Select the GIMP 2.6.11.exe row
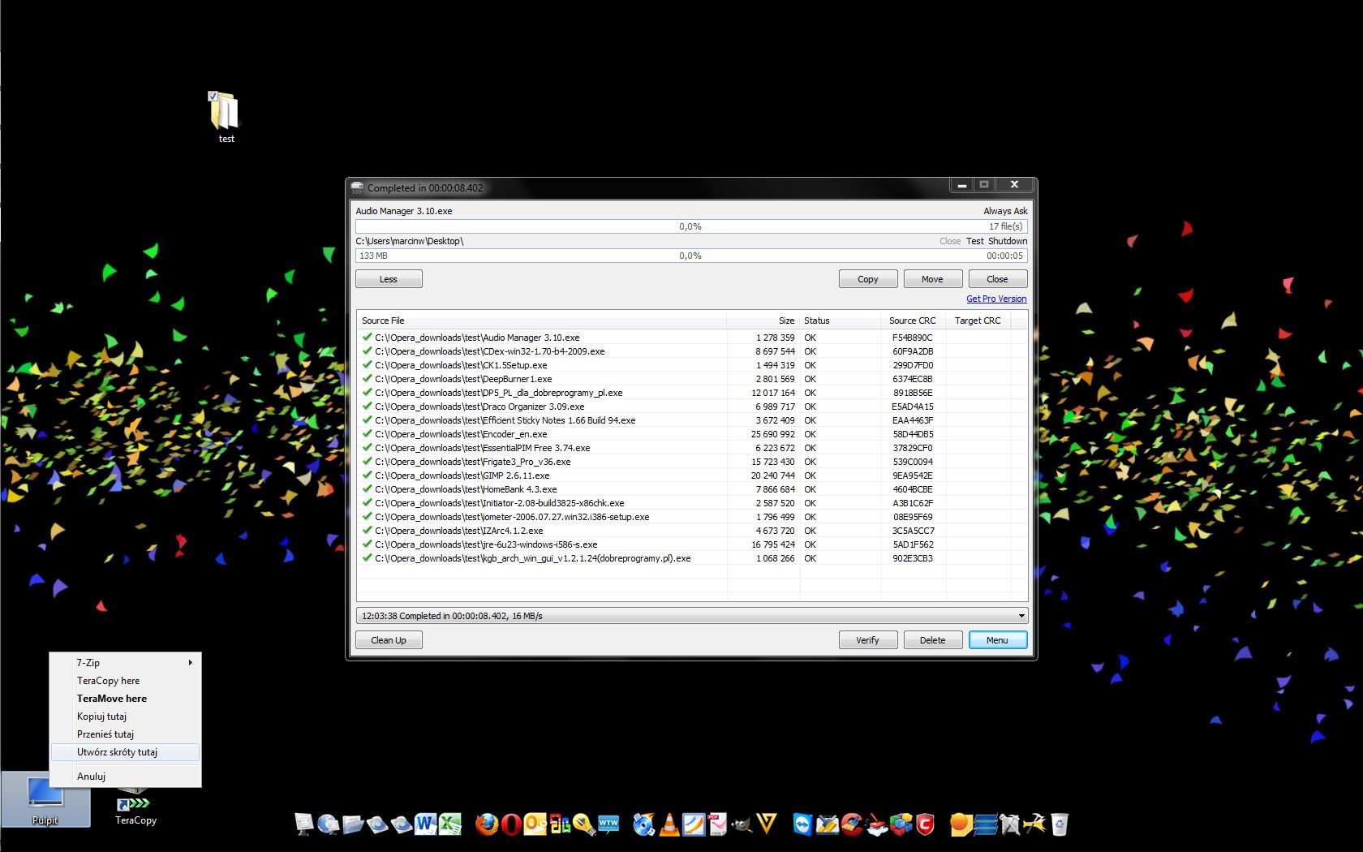This screenshot has width=1363, height=852. [691, 475]
